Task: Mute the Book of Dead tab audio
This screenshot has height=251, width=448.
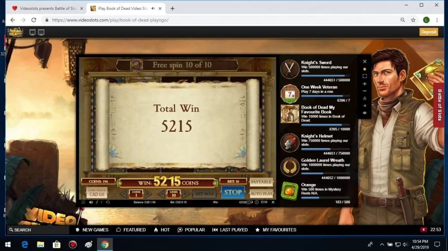Action: pos(153,8)
